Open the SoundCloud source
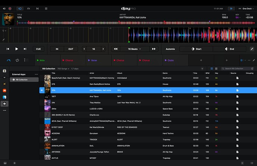Viewport: 257px width, 166px height. click(4, 90)
